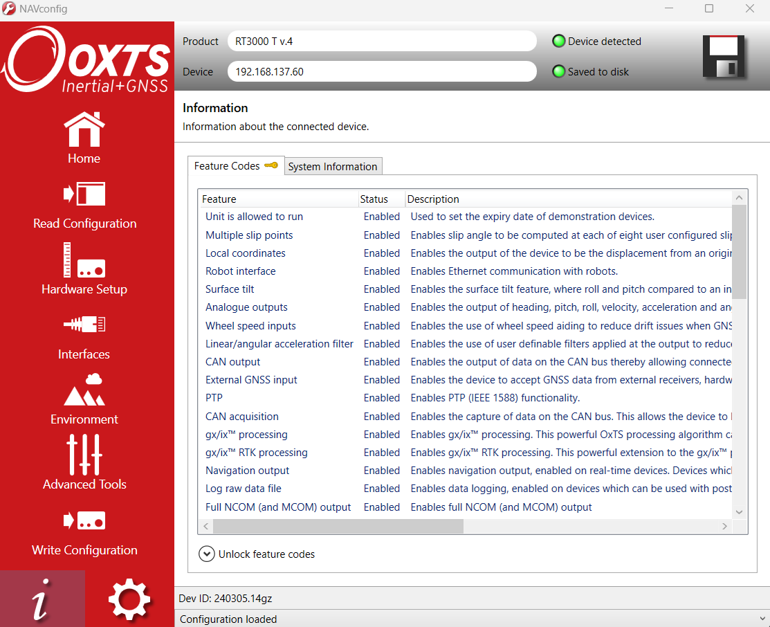This screenshot has height=627, width=770.
Task: Click the key icon on Feature Codes tab
Action: point(271,165)
